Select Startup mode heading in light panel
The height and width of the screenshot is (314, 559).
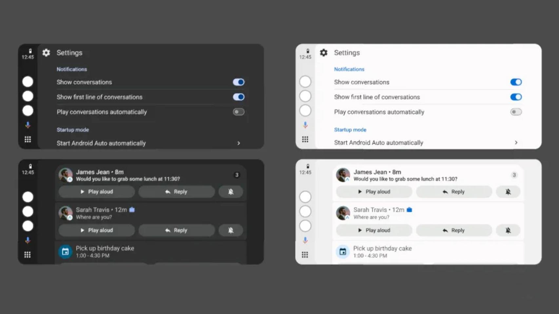tap(350, 130)
